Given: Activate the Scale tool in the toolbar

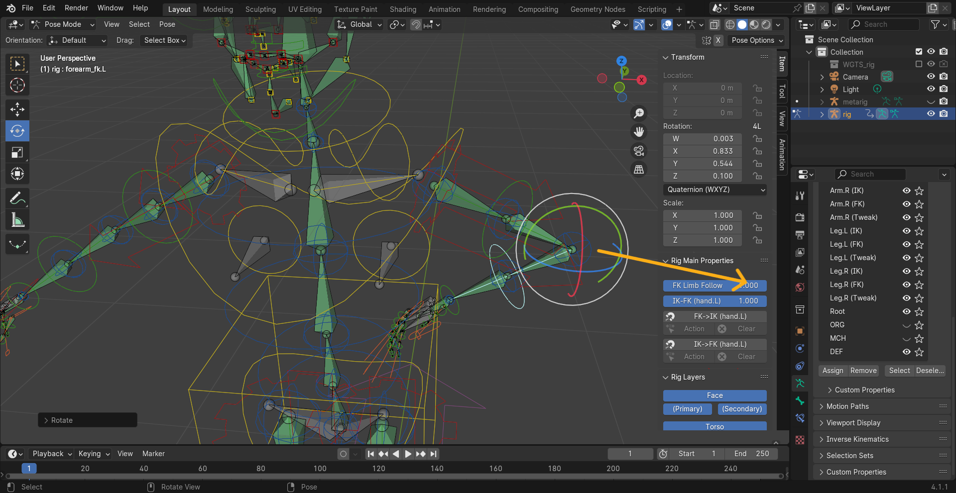Looking at the screenshot, I should click(17, 152).
